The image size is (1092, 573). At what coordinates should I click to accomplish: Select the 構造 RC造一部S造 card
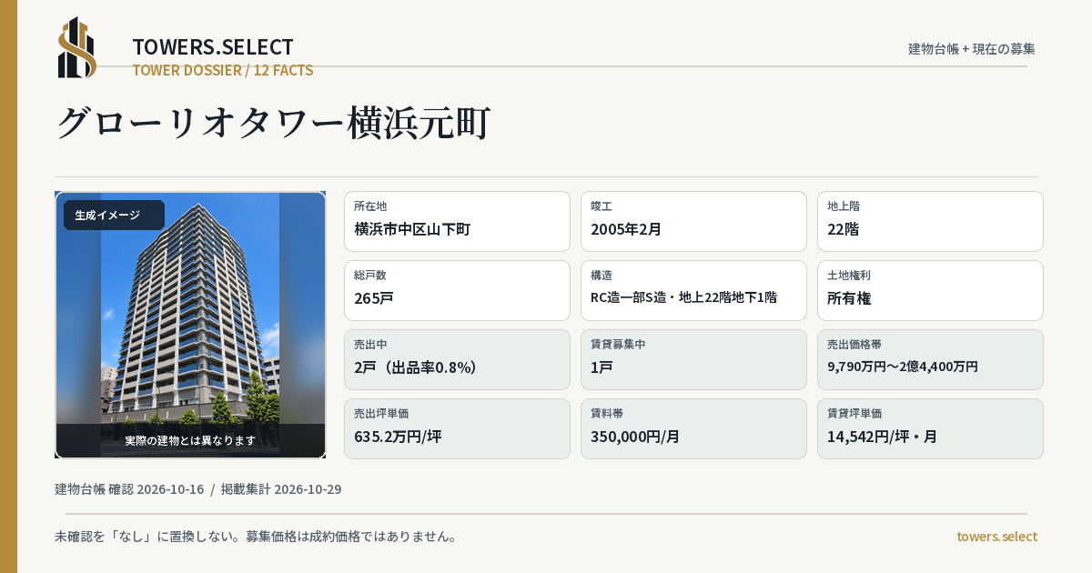(x=693, y=290)
